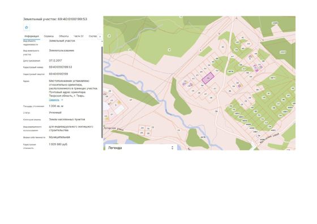This screenshot has width=317, height=224.
Task: Click the address text beginning Местоположение установлено
Action: 73,88
